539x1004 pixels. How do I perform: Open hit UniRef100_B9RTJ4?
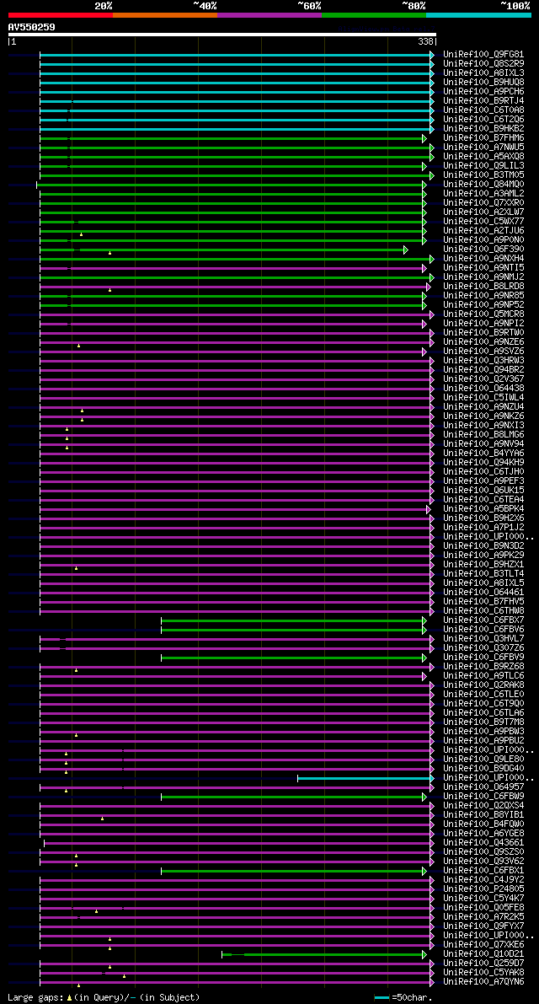[483, 101]
